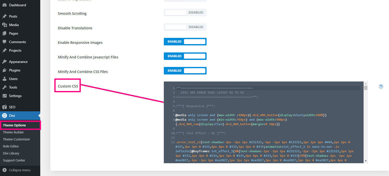Click the Divi logo icon
The height and width of the screenshot is (176, 389).
click(5, 116)
